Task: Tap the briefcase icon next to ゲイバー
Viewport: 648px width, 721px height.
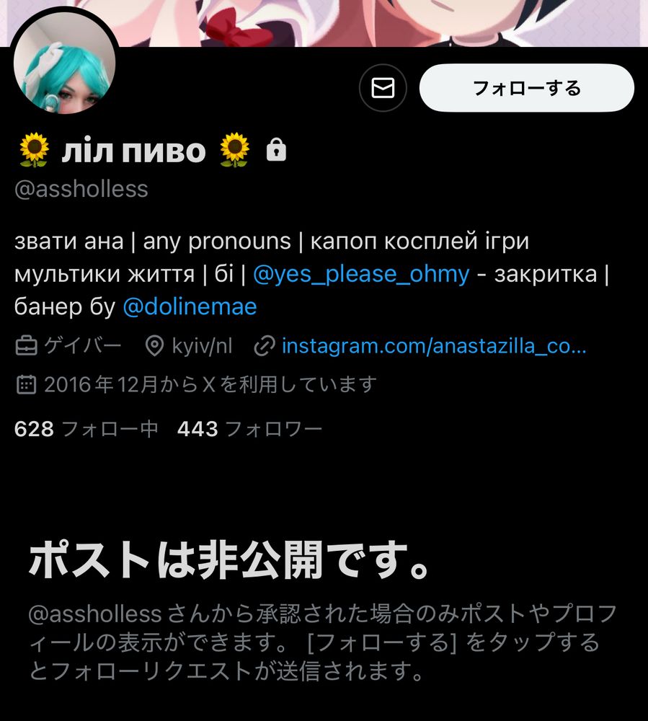Action: (26, 346)
